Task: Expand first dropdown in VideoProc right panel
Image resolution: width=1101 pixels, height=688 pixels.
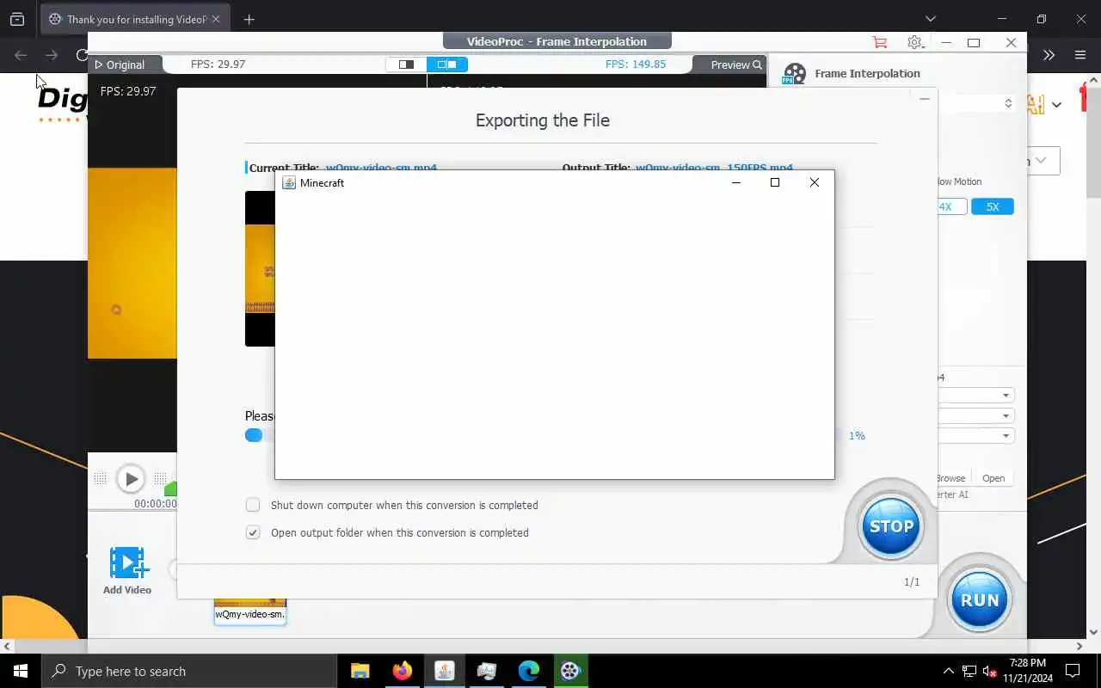Action: 1006,396
